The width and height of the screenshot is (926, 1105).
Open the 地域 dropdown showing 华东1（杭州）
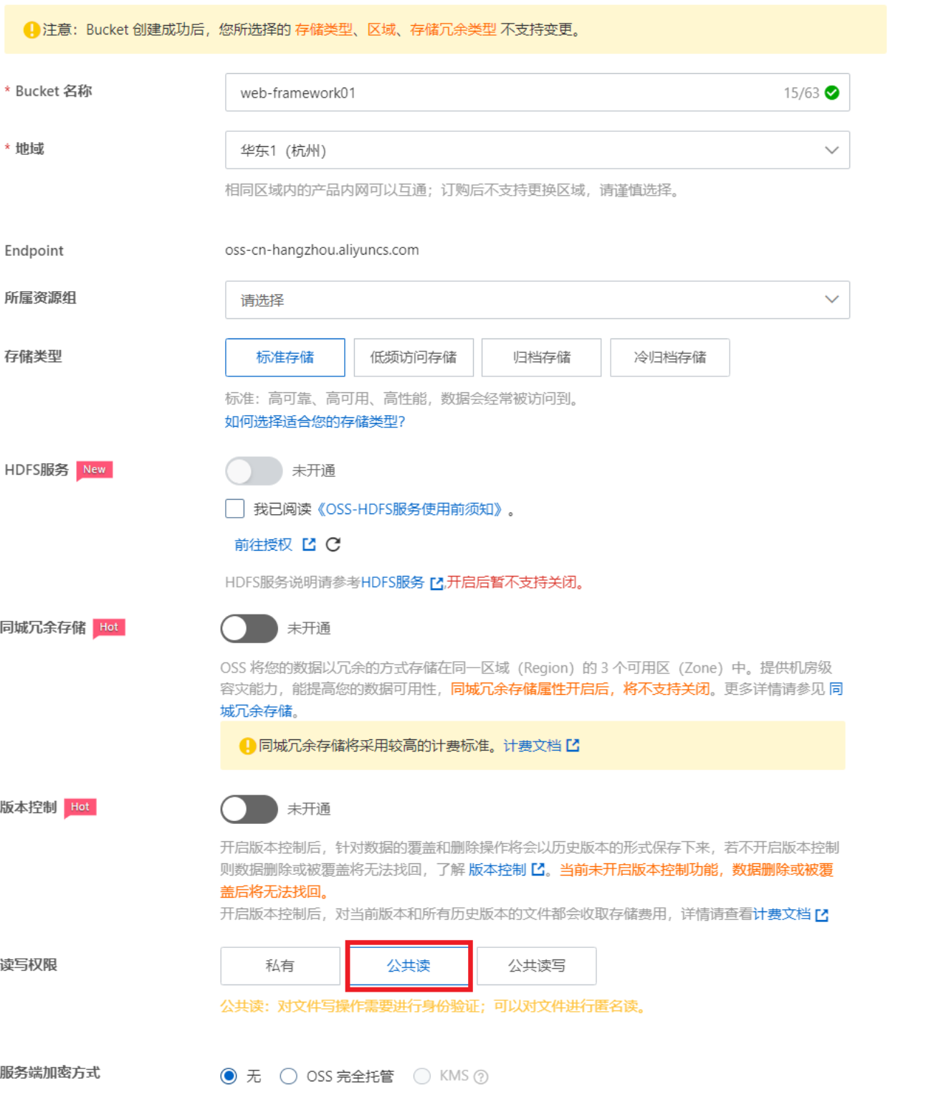538,150
